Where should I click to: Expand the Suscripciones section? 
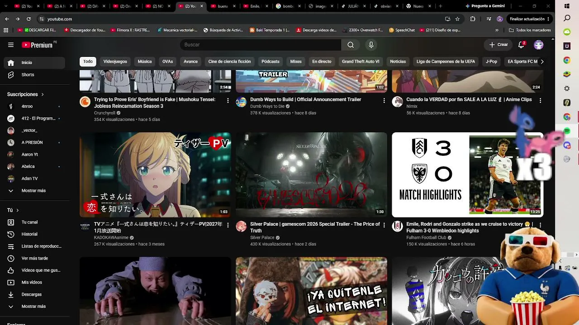[x=25, y=94]
